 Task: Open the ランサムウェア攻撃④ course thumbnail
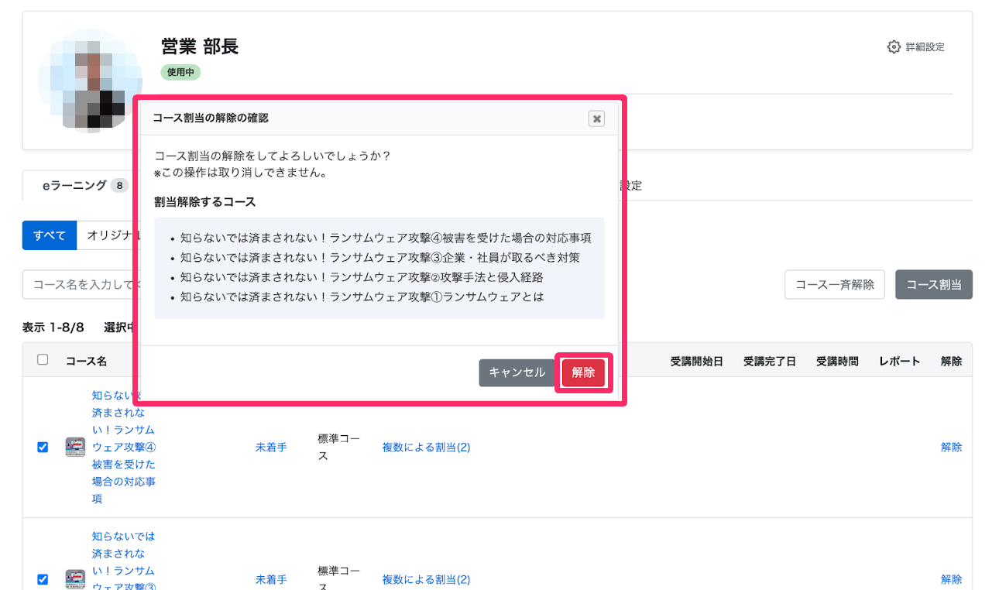[x=75, y=447]
